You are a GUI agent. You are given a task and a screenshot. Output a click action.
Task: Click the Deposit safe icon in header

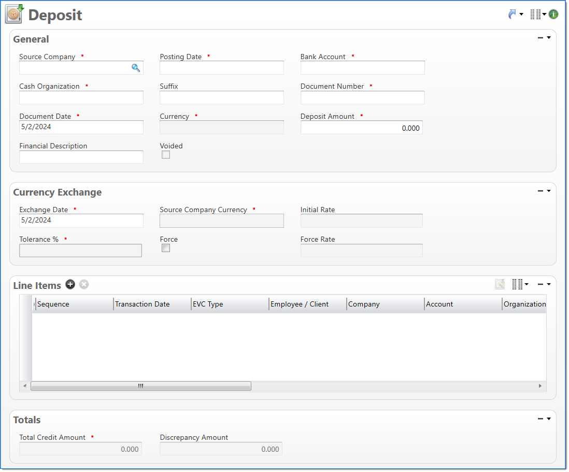14,14
